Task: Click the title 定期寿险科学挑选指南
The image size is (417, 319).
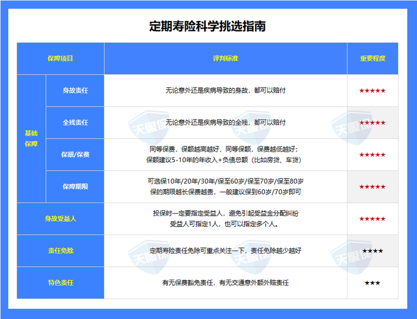Action: point(207,26)
